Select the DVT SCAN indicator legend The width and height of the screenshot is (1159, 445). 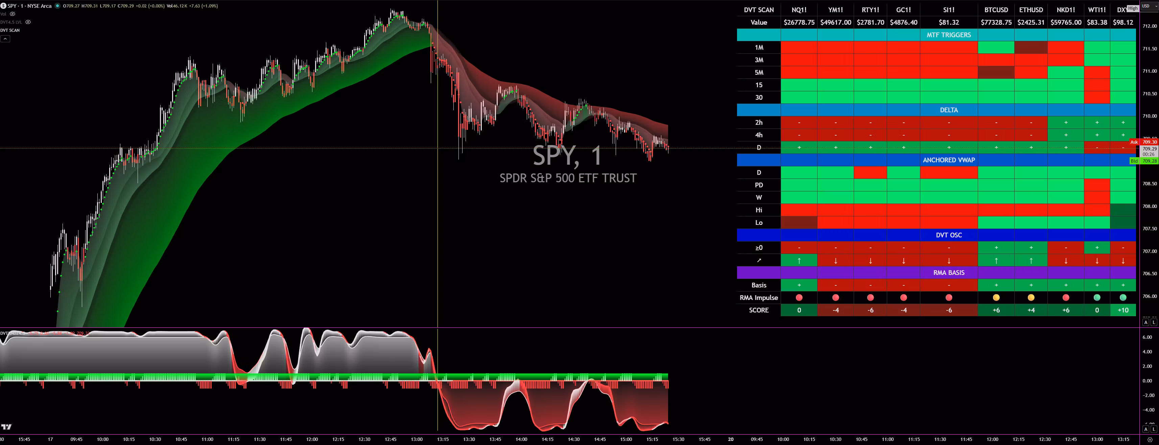pos(10,30)
